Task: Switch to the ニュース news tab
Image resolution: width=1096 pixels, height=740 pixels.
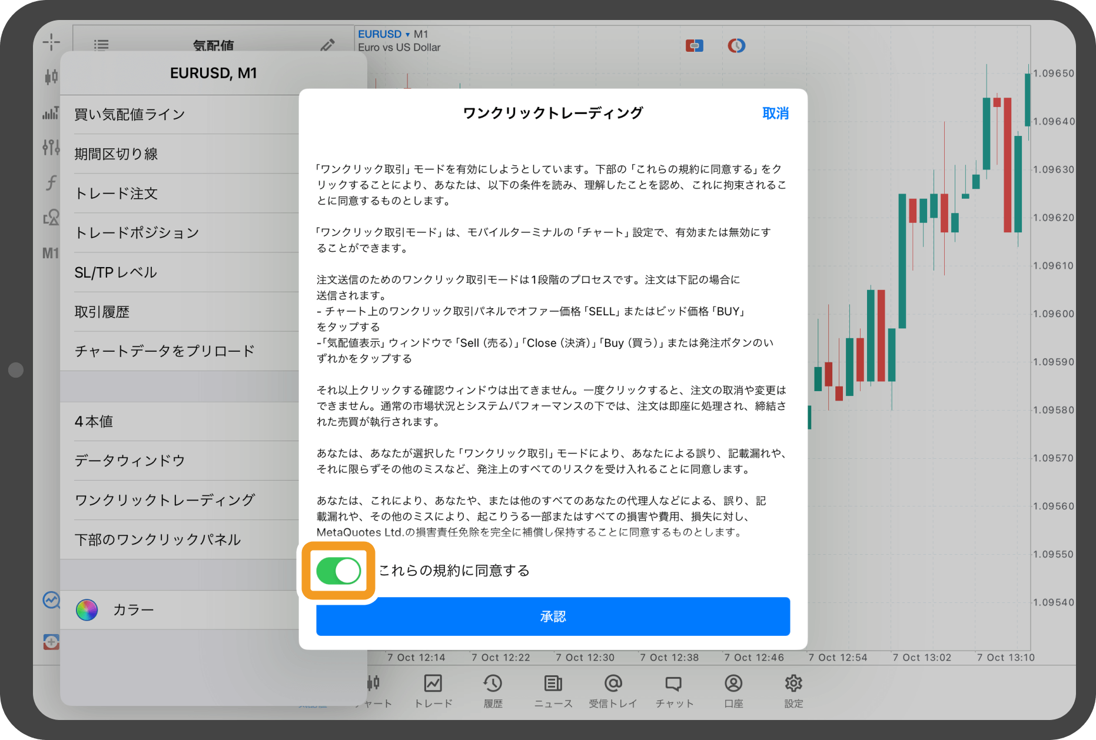Action: tap(553, 691)
